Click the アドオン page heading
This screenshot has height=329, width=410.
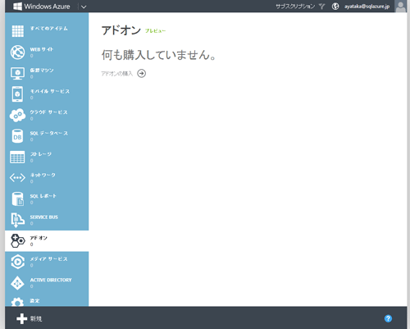(x=121, y=30)
